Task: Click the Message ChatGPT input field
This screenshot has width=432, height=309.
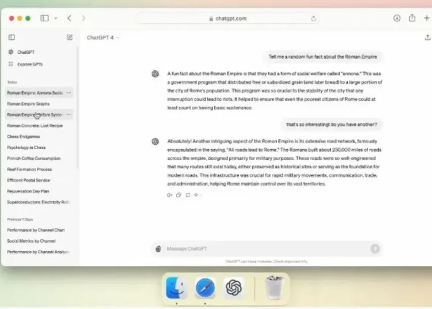Action: click(x=267, y=248)
